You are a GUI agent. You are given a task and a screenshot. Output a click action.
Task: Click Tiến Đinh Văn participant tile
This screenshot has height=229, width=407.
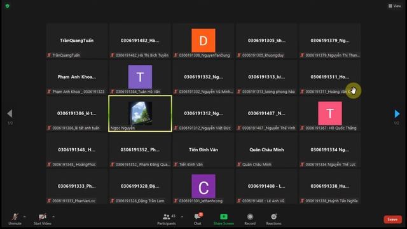(x=203, y=150)
